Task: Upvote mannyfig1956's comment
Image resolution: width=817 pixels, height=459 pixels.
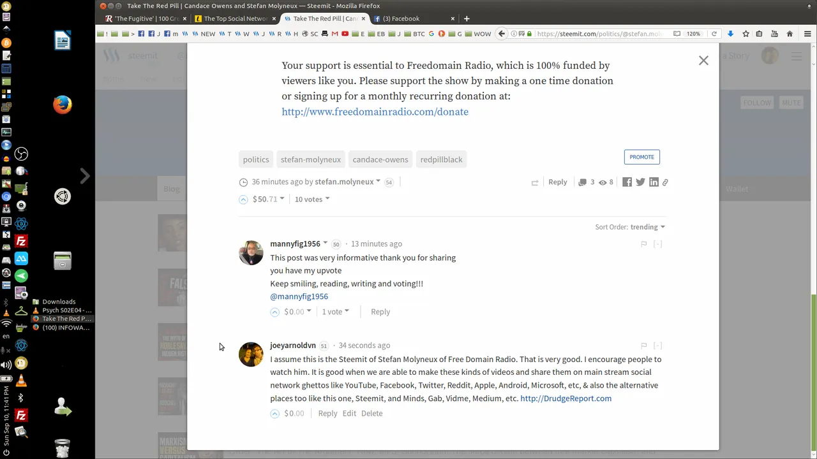Action: point(274,312)
